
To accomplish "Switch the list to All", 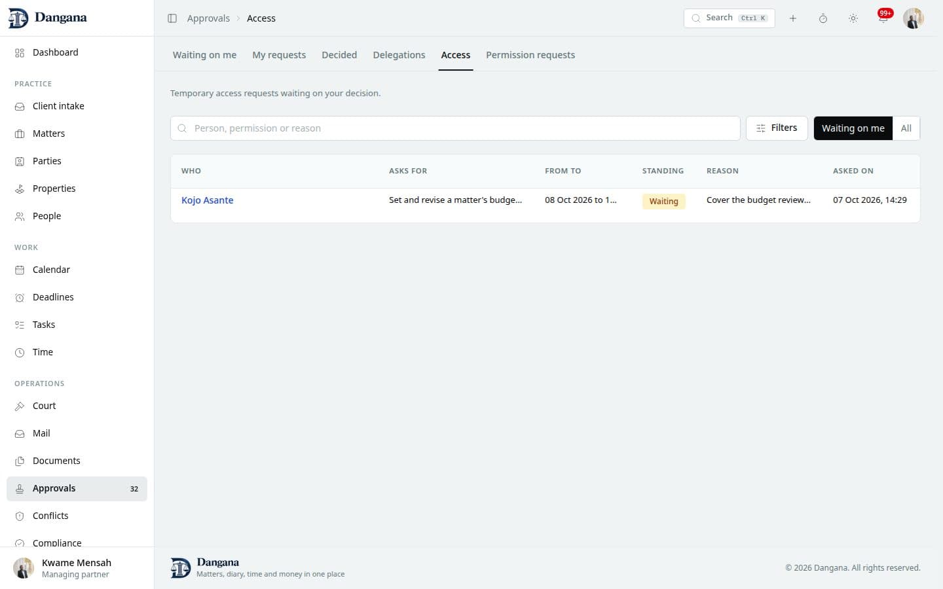I will pos(906,128).
